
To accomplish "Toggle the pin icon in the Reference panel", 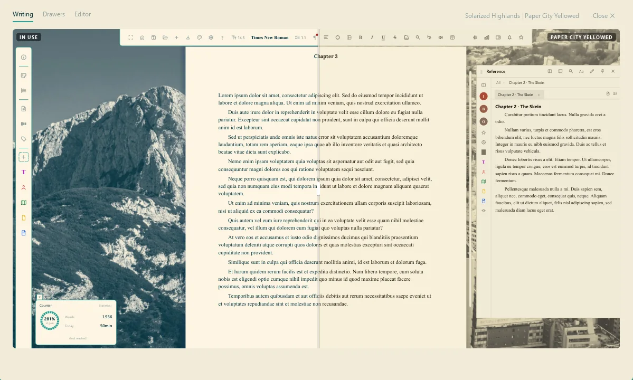I will (602, 71).
